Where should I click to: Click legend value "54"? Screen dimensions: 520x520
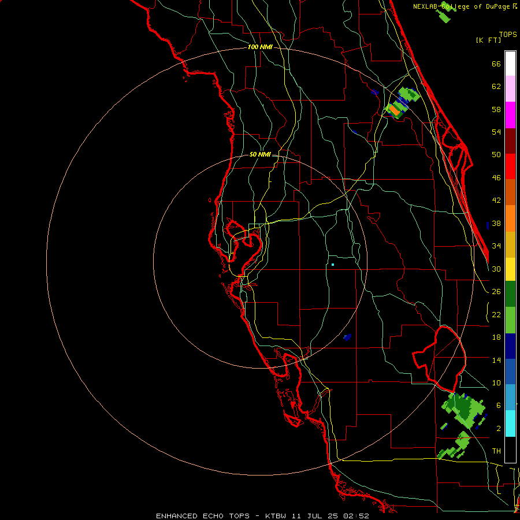point(496,132)
